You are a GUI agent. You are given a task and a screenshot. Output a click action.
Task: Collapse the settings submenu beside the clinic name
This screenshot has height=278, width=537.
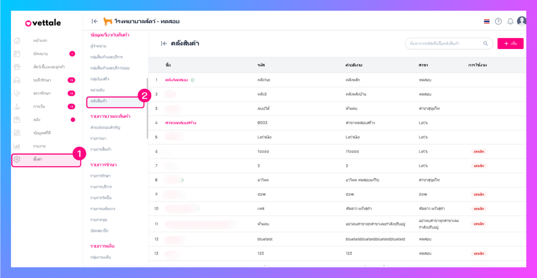click(x=95, y=22)
